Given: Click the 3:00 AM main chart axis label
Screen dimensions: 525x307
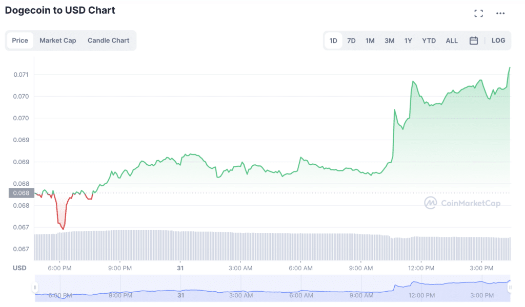Looking at the screenshot, I should pyautogui.click(x=240, y=268).
